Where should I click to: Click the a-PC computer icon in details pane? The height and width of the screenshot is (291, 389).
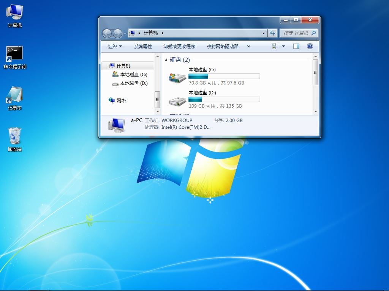click(117, 125)
